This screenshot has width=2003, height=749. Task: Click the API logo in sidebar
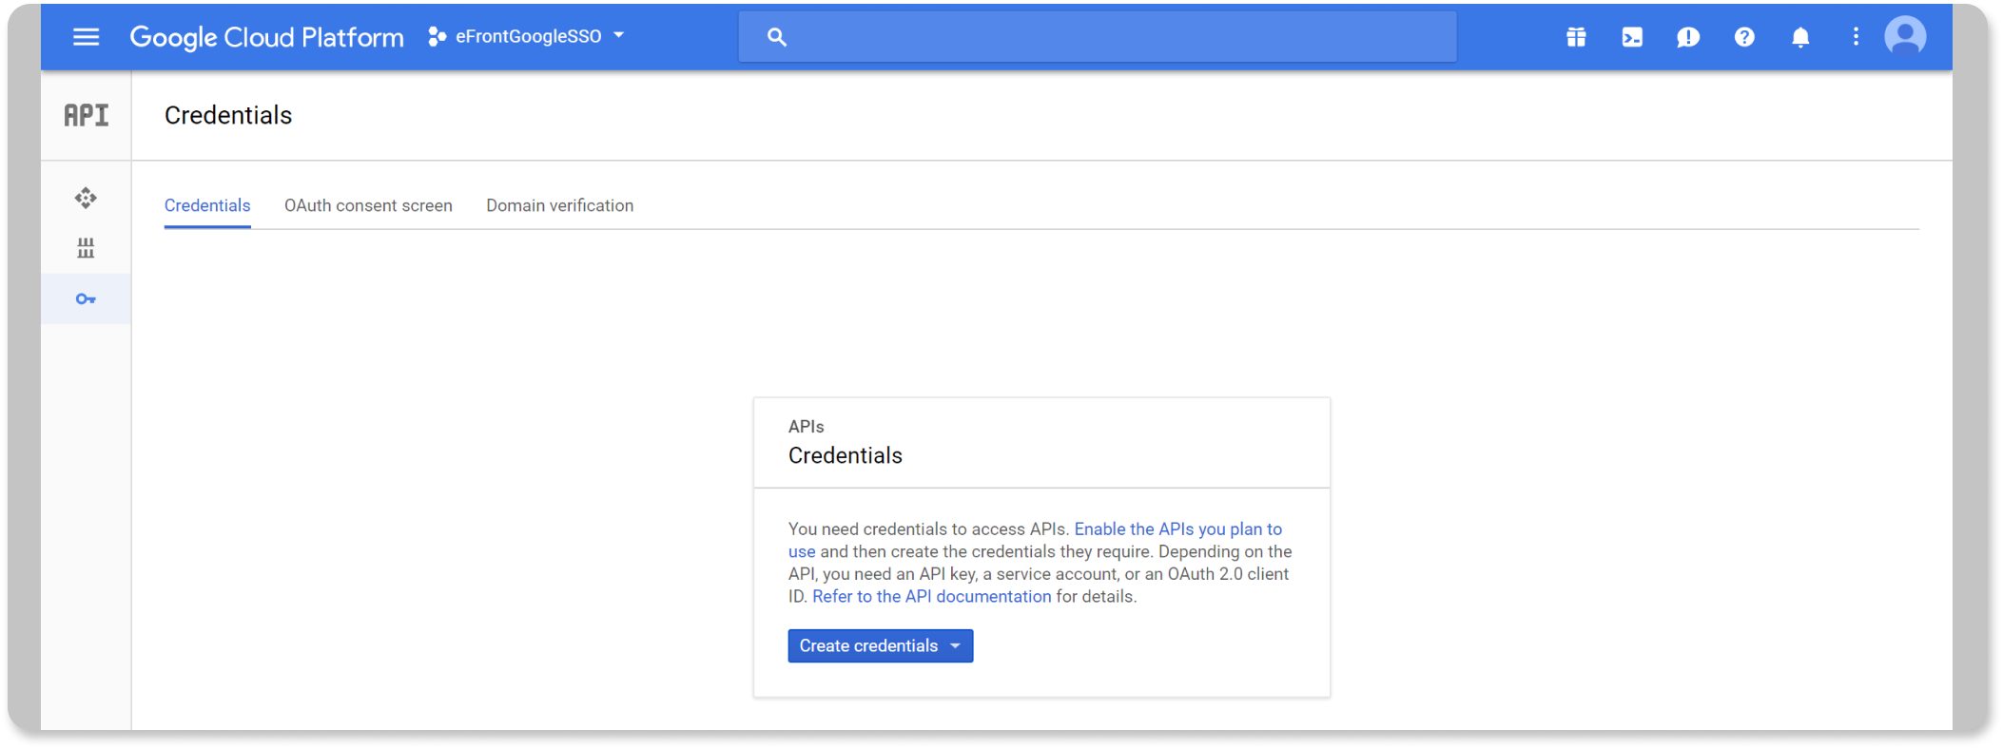[86, 115]
